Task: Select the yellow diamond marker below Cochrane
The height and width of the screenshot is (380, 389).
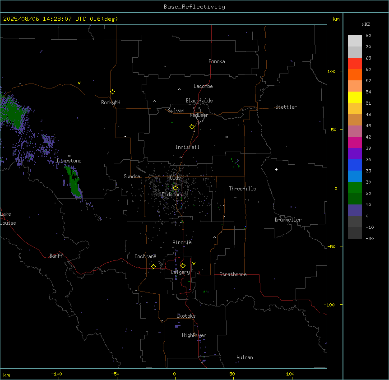Action: coord(153,266)
